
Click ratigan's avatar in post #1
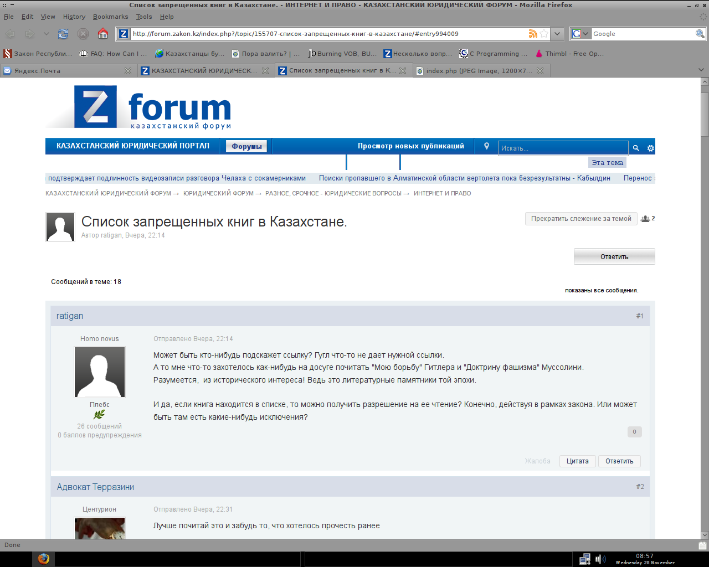(100, 372)
